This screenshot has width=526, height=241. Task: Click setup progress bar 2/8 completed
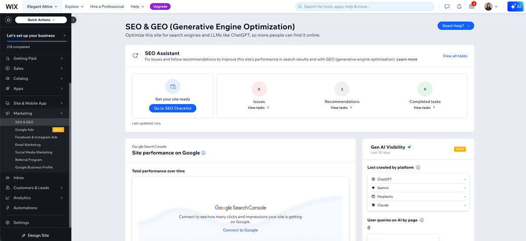coord(36,41)
